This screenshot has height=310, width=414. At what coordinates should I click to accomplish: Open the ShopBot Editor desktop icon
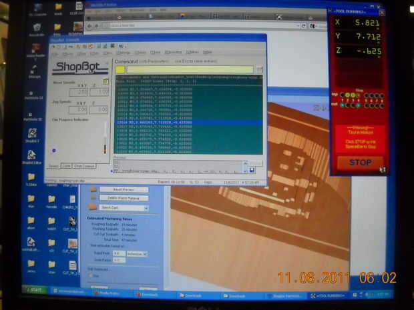tap(31, 157)
